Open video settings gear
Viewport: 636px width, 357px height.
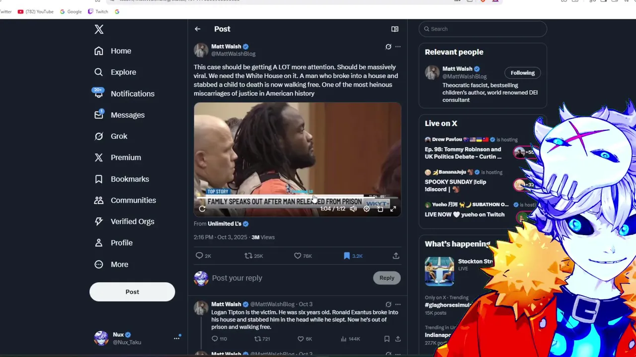[x=367, y=209]
